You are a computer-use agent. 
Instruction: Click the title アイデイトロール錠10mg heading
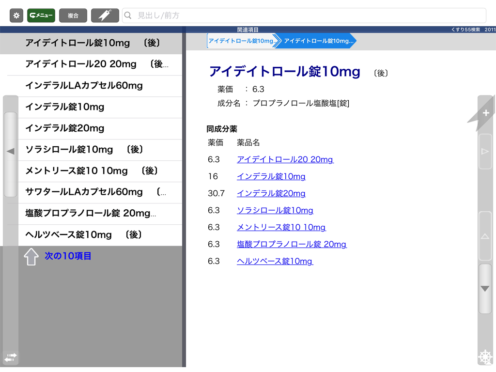coord(284,72)
